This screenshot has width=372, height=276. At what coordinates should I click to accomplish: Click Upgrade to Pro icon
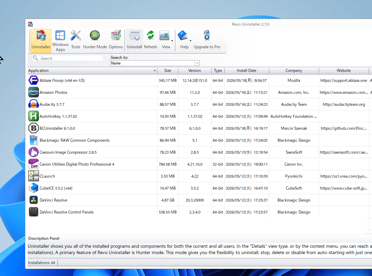207,36
